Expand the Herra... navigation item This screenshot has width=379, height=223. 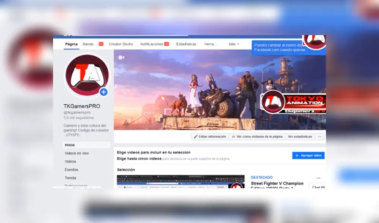211,43
